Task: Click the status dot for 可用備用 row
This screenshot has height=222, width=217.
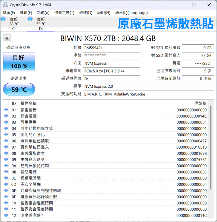Action: 6,122
